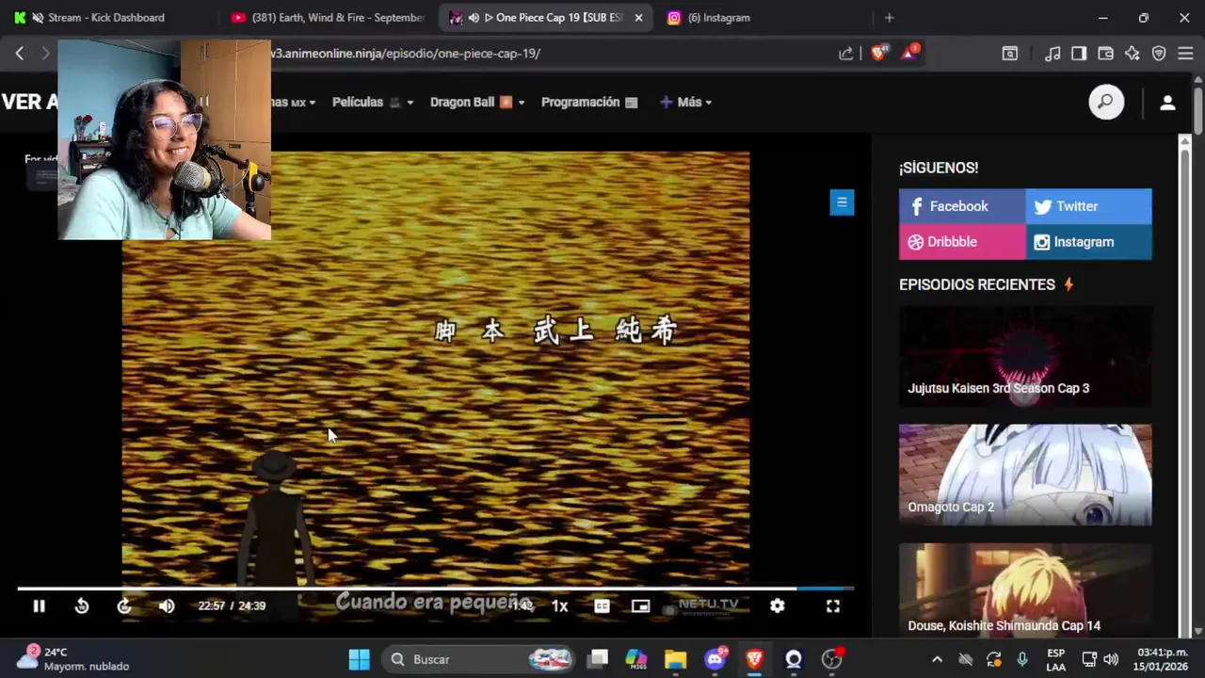
Task: Open Brave browser taskbar icon
Action: click(x=754, y=659)
